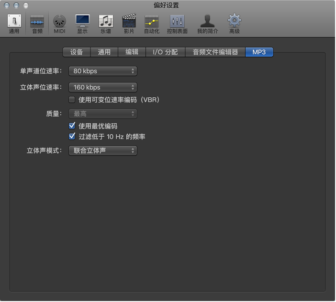
Task: Minimize the 偏好设置 window
Action: tap(16, 5)
